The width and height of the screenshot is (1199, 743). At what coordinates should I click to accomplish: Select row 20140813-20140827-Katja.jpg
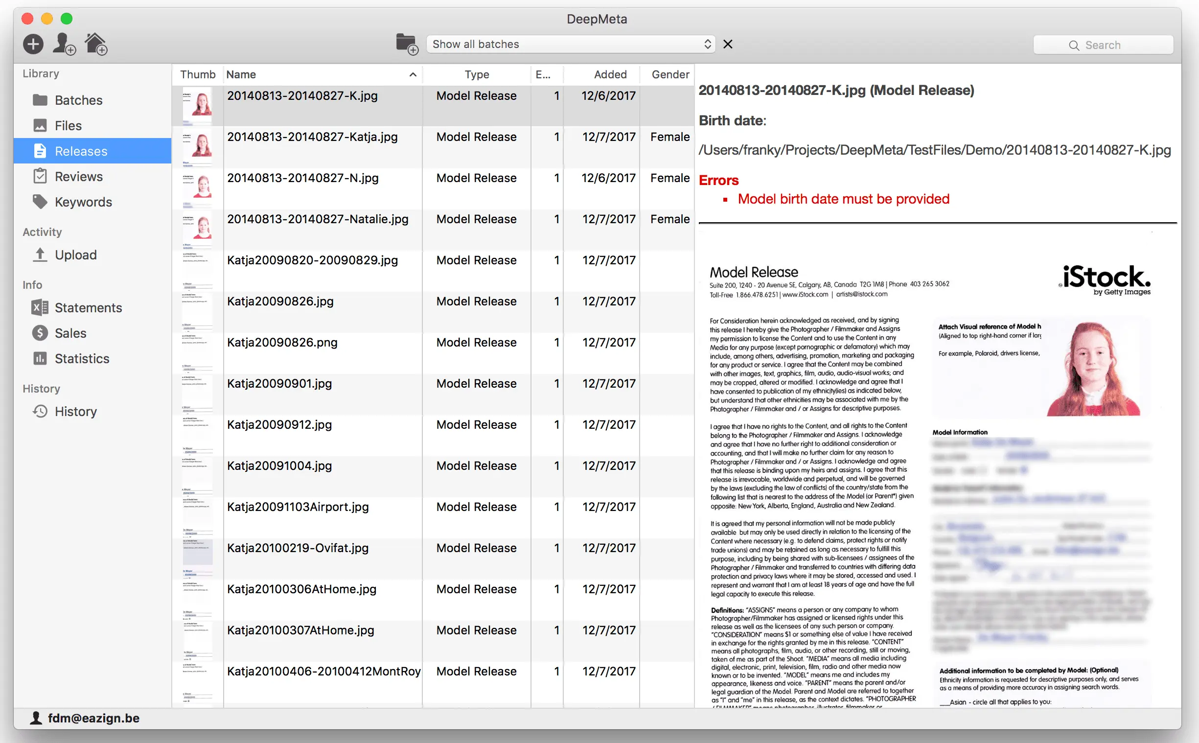[433, 147]
